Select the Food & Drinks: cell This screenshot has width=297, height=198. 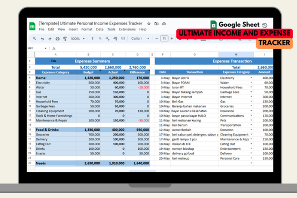coord(55,130)
